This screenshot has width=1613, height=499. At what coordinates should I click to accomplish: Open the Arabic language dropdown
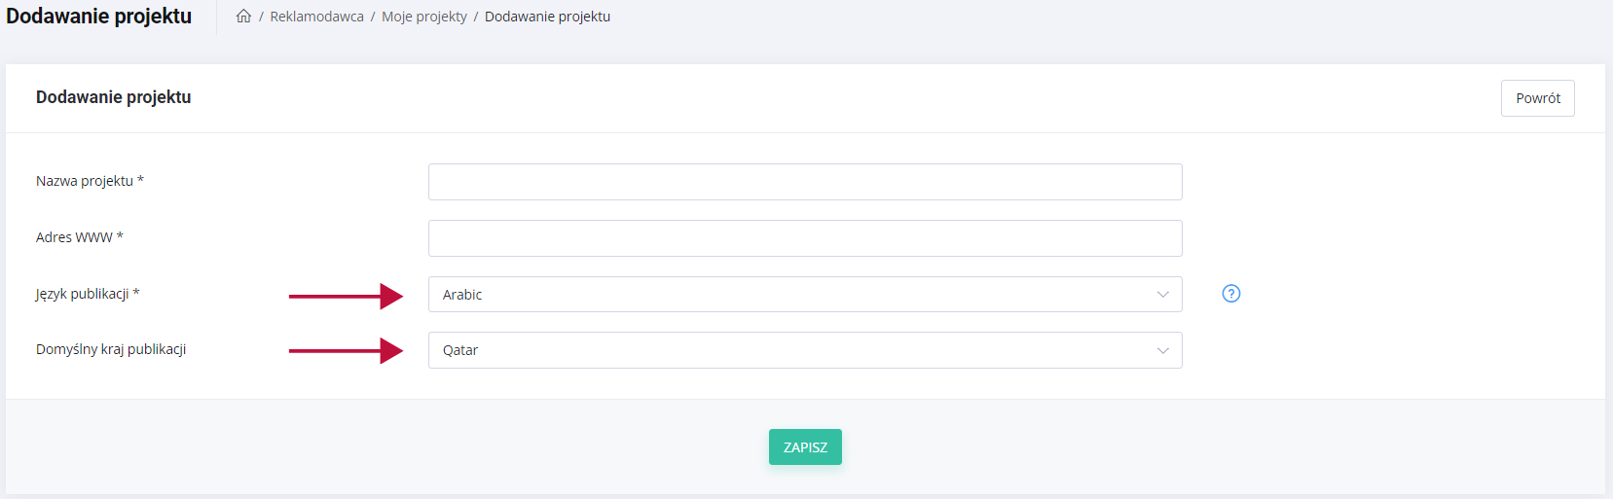pyautogui.click(x=779, y=295)
